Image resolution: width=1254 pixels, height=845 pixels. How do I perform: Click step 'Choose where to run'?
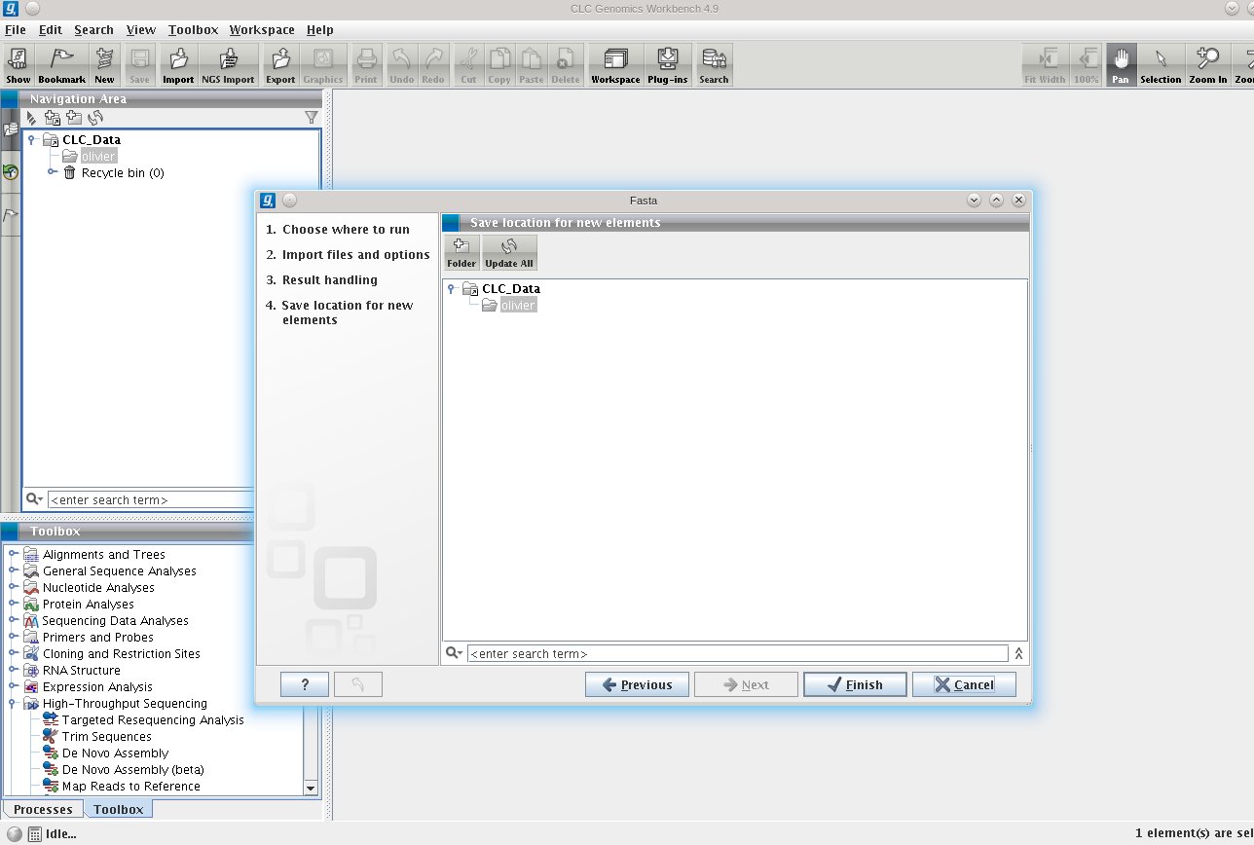338,230
